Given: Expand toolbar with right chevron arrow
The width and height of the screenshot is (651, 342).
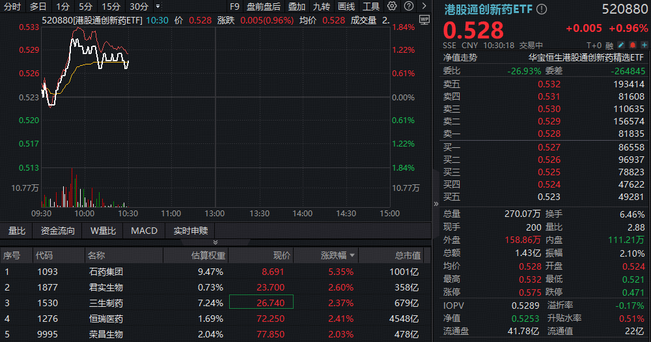Looking at the screenshot, I should 424,7.
